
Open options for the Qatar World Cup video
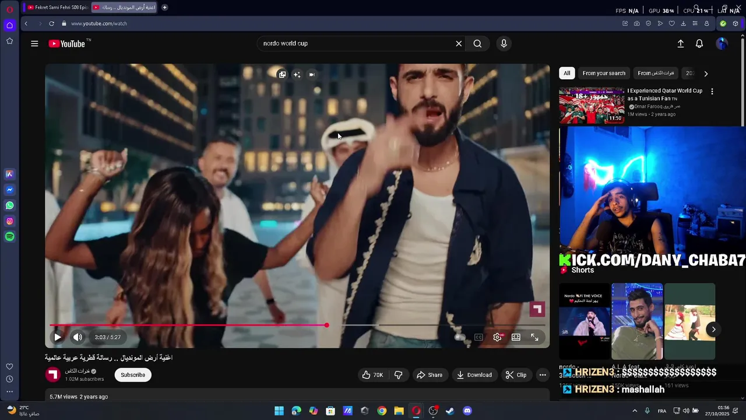712,92
